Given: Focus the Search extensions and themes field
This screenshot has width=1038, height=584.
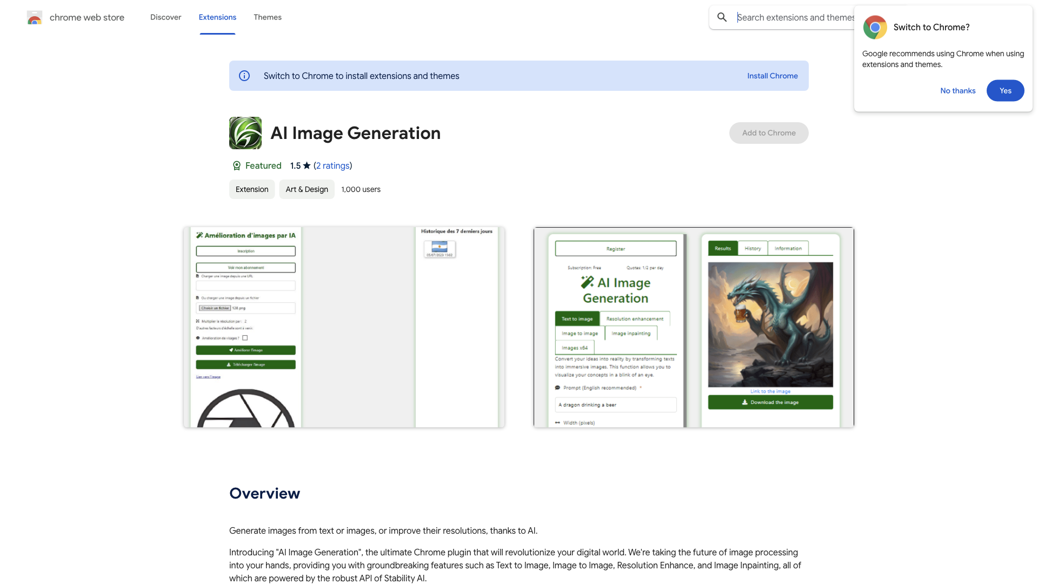Looking at the screenshot, I should [x=795, y=17].
